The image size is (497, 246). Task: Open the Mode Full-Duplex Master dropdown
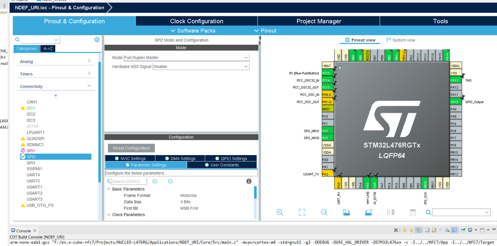186,58
